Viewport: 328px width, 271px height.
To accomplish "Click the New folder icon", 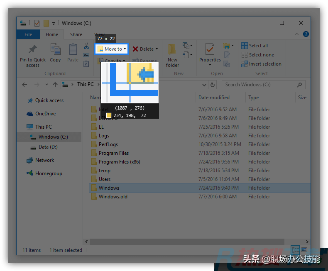I will click(x=172, y=49).
